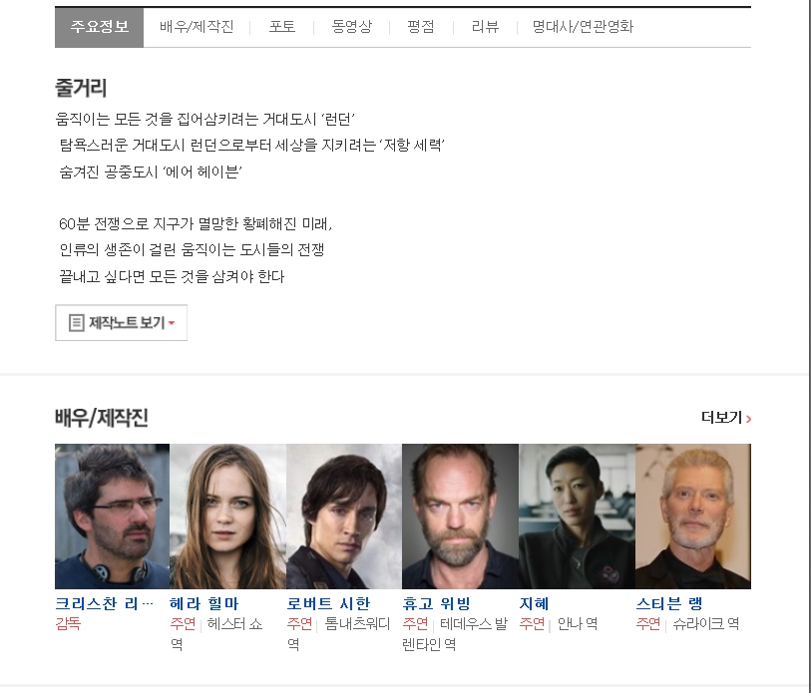Open the 포토 tab
Viewport: 811px width, 693px height.
282,27
